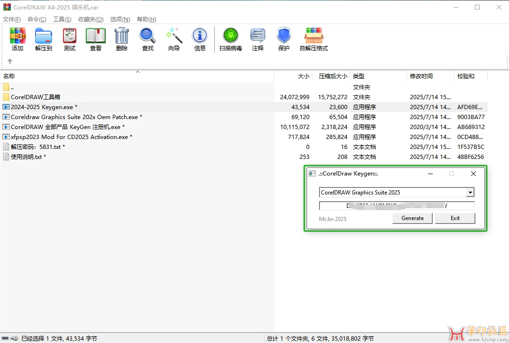Click the 使用说明.txt document icon
Screen dimensions: 509x343
(6, 157)
